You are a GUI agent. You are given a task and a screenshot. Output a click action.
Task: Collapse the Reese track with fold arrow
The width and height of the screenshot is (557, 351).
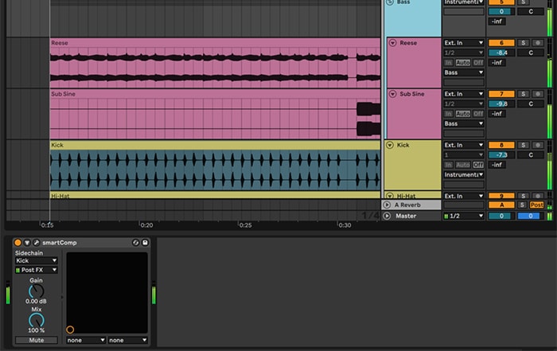point(392,43)
